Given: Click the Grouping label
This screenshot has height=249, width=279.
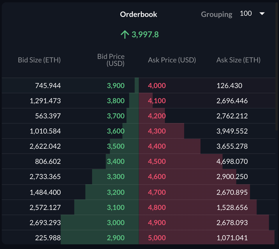Looking at the screenshot, I should click(217, 15).
